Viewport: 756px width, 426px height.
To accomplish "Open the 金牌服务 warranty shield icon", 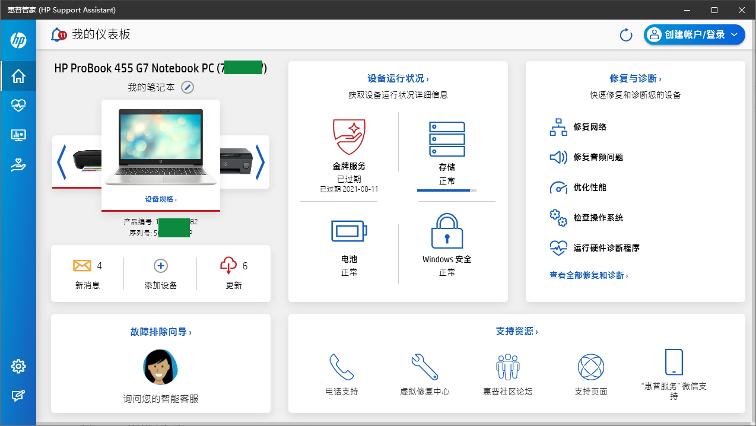I will tap(349, 137).
